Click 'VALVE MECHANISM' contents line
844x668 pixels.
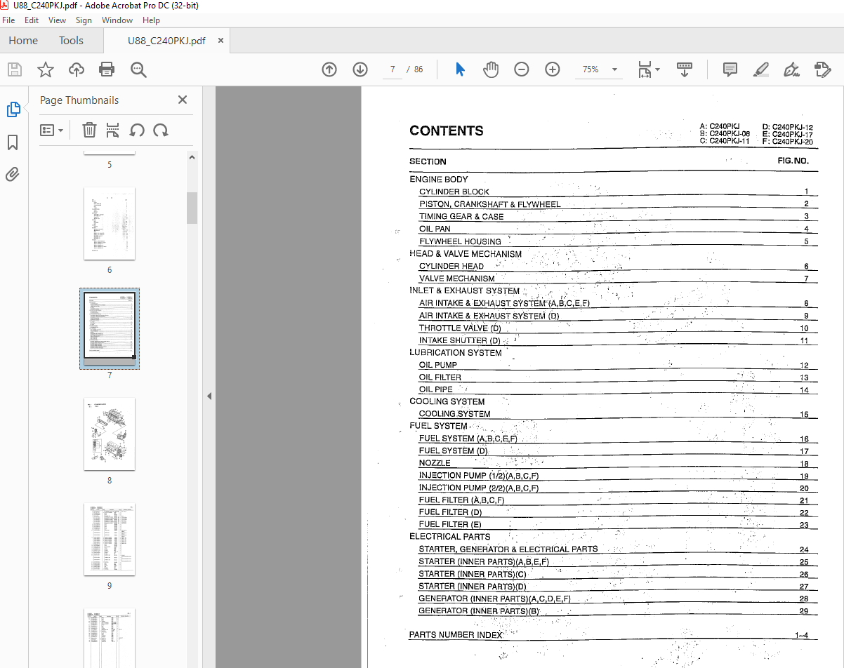point(457,278)
